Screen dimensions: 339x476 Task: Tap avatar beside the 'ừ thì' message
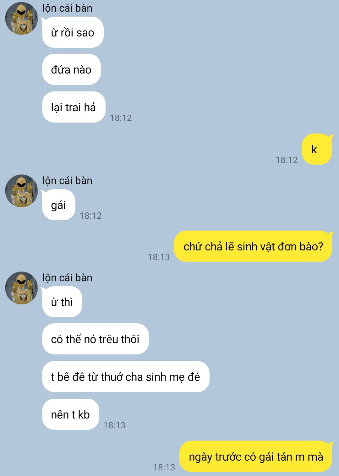pyautogui.click(x=21, y=288)
